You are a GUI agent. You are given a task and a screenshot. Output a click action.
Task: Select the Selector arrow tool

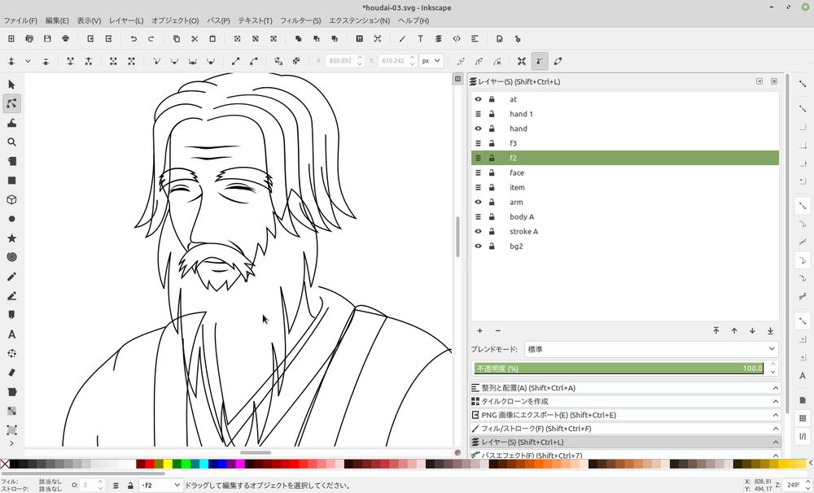(11, 85)
